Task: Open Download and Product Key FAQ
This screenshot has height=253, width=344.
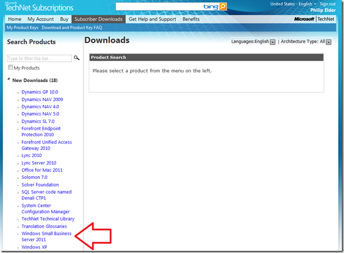Action: tap(71, 27)
